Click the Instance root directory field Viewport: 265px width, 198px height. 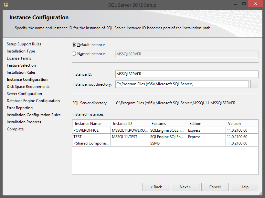click(x=182, y=84)
